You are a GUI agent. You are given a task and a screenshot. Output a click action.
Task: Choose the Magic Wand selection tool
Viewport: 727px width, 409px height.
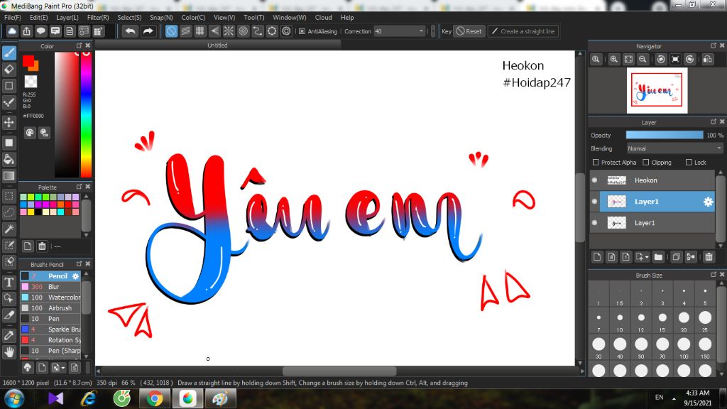[x=9, y=229]
